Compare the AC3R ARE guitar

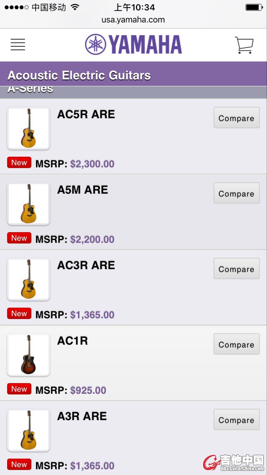236,268
